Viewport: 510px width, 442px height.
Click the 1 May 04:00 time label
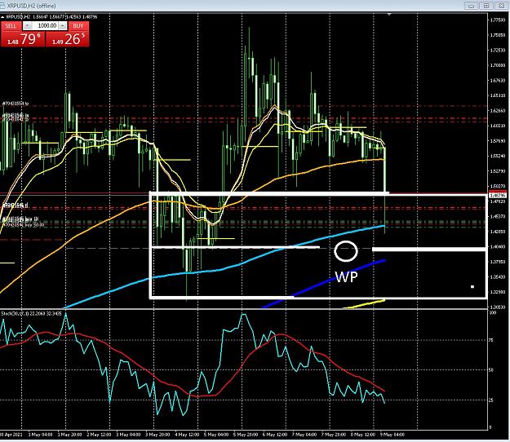click(40, 435)
